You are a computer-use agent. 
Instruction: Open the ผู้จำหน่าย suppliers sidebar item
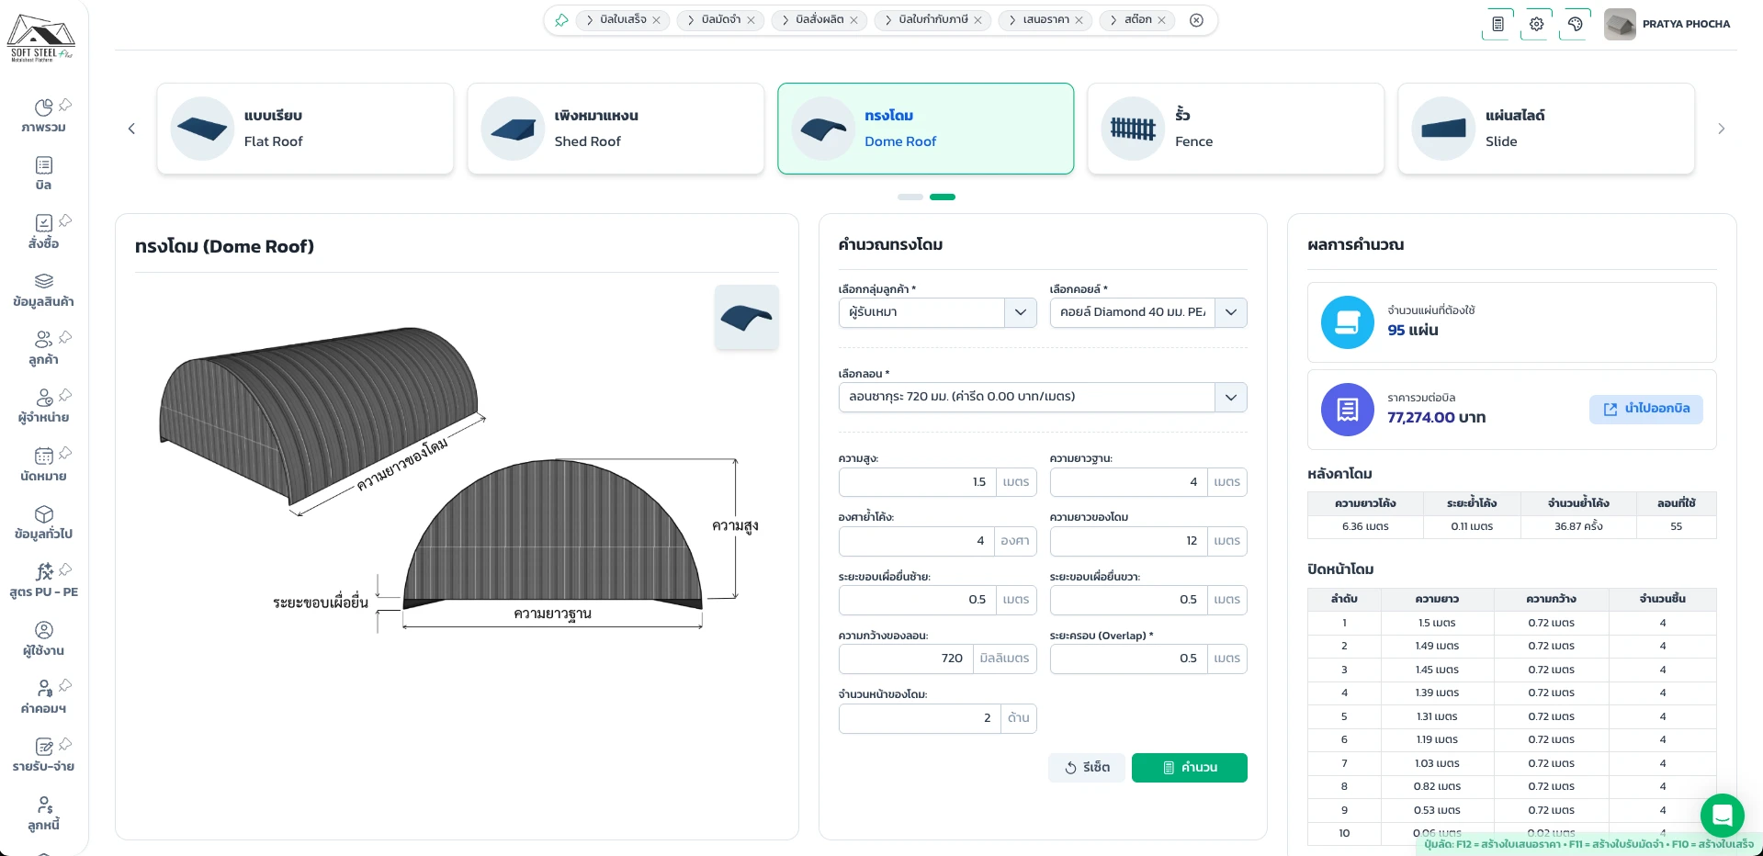tap(43, 406)
